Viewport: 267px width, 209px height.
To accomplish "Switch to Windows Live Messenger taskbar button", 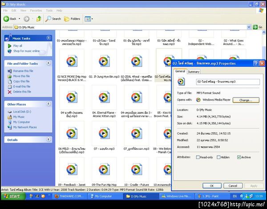I will click(176, 197).
